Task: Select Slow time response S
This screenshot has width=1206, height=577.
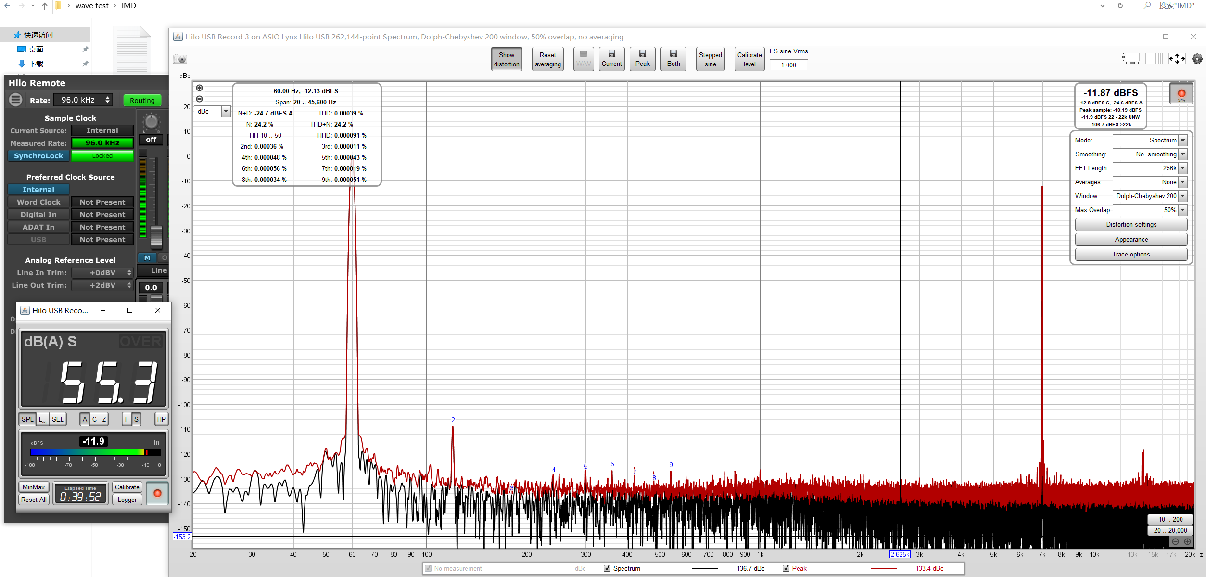Action: [136, 419]
